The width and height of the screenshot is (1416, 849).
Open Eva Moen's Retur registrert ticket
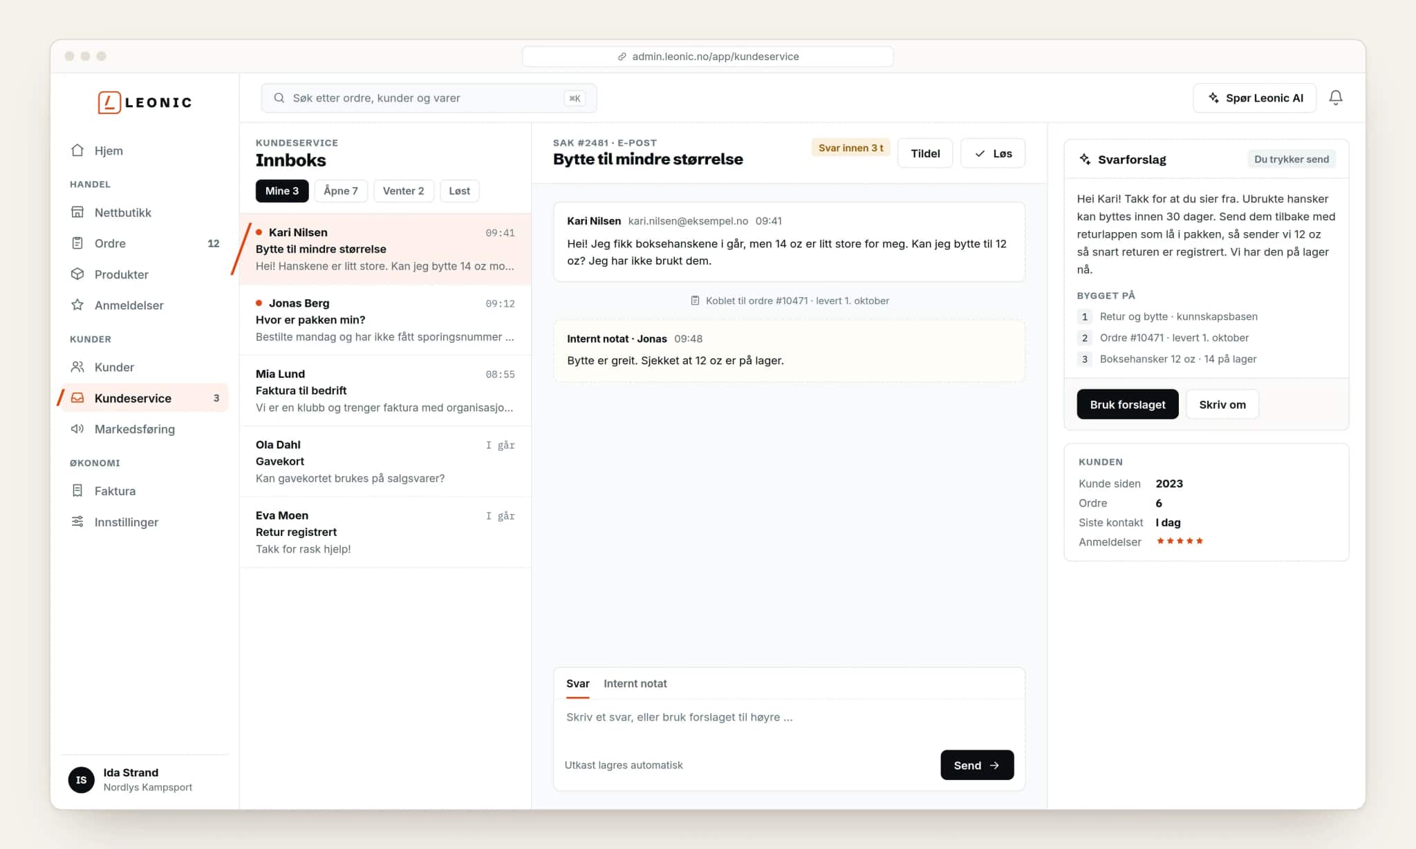point(385,532)
